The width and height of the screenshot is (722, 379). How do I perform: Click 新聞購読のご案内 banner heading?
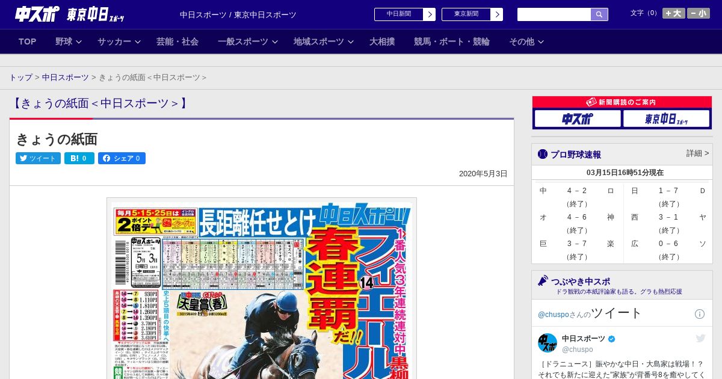pos(622,102)
